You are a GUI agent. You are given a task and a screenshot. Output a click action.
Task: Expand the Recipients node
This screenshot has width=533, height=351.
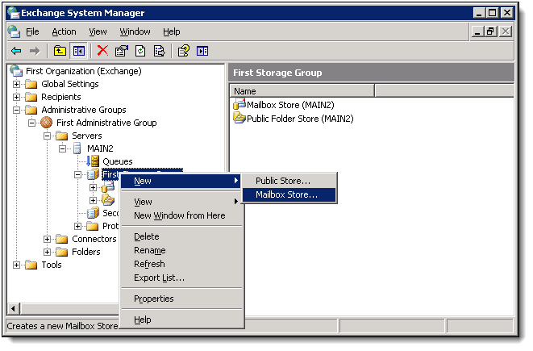(x=16, y=97)
